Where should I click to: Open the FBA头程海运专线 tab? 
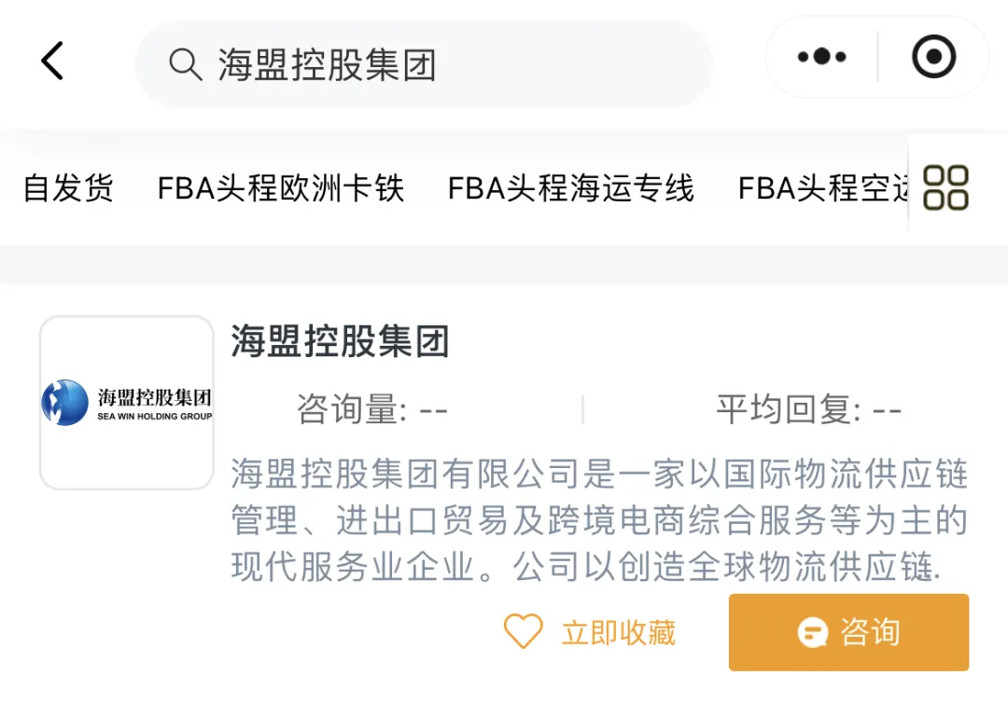pos(570,188)
